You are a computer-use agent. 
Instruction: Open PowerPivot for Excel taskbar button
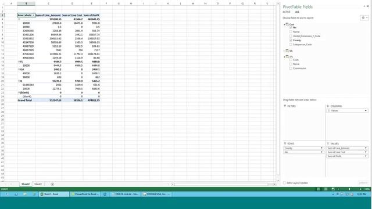tap(85, 194)
